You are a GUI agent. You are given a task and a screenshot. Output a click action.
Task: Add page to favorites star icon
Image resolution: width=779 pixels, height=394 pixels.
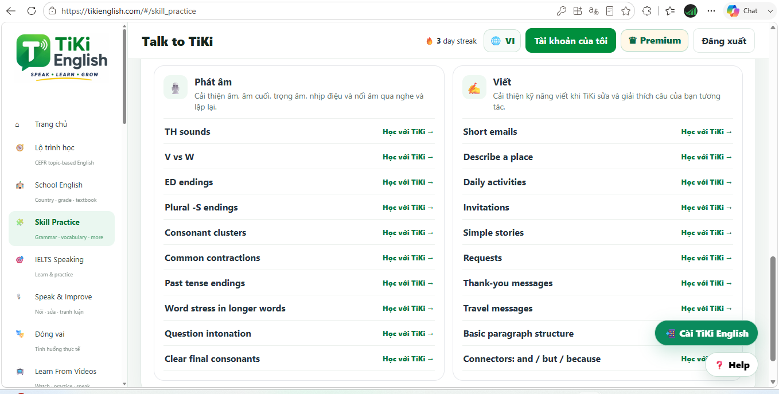click(x=626, y=11)
